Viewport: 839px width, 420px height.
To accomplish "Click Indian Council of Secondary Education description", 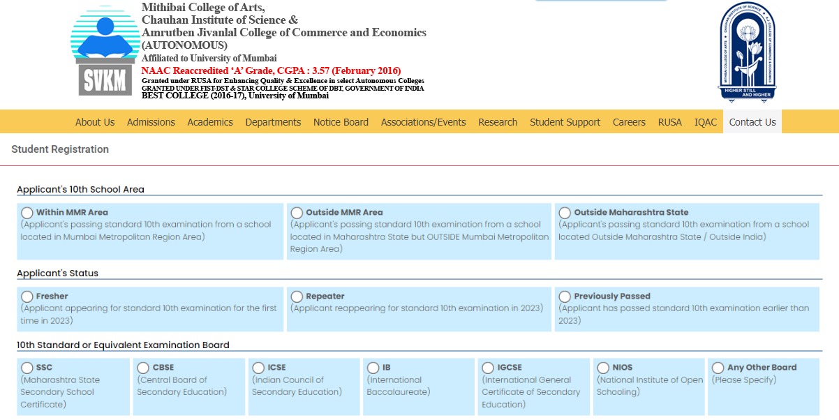I will pos(297,386).
